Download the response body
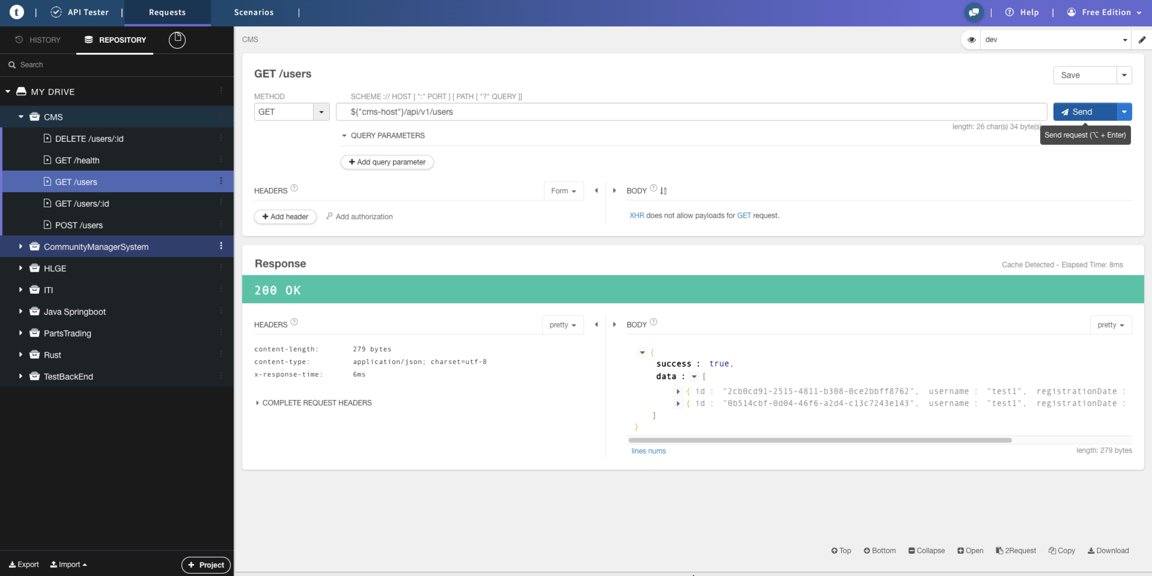 coord(1108,550)
